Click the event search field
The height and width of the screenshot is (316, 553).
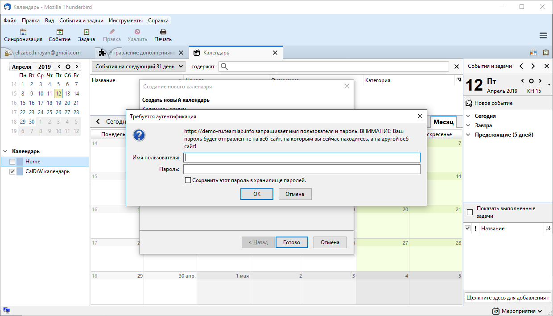tap(334, 67)
